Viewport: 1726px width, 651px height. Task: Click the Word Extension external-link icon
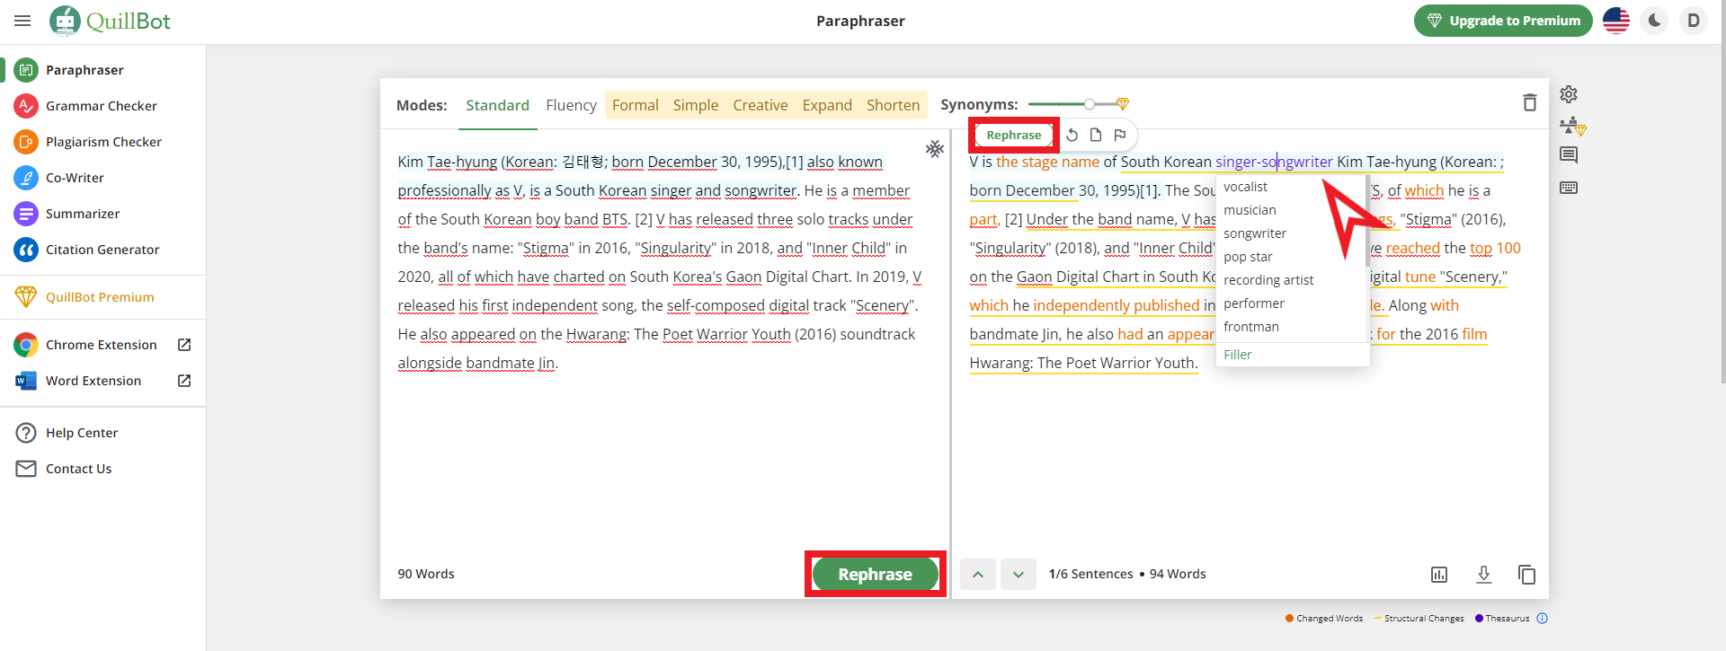[x=184, y=381]
